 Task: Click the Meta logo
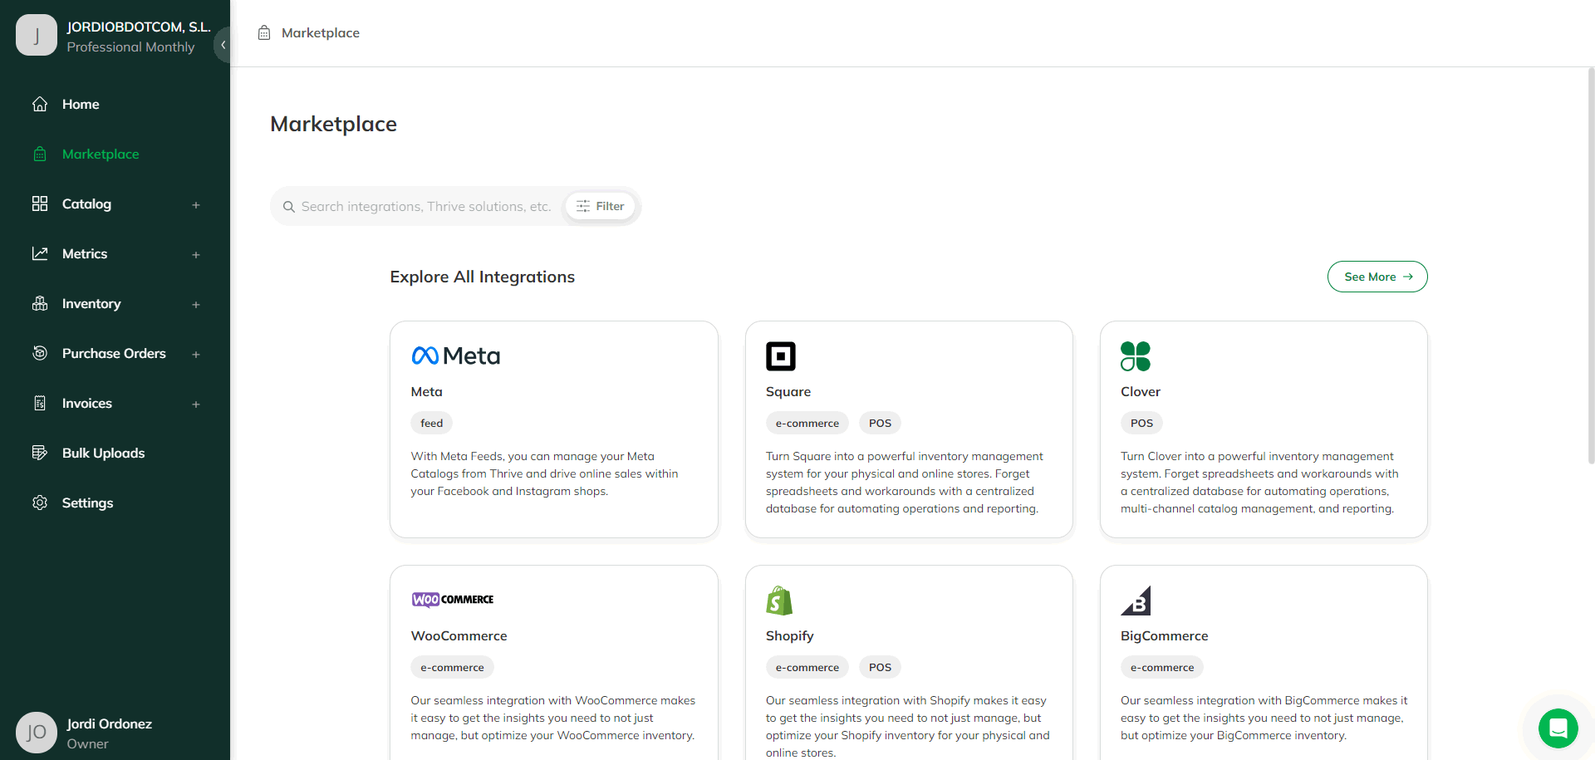pyautogui.click(x=456, y=355)
